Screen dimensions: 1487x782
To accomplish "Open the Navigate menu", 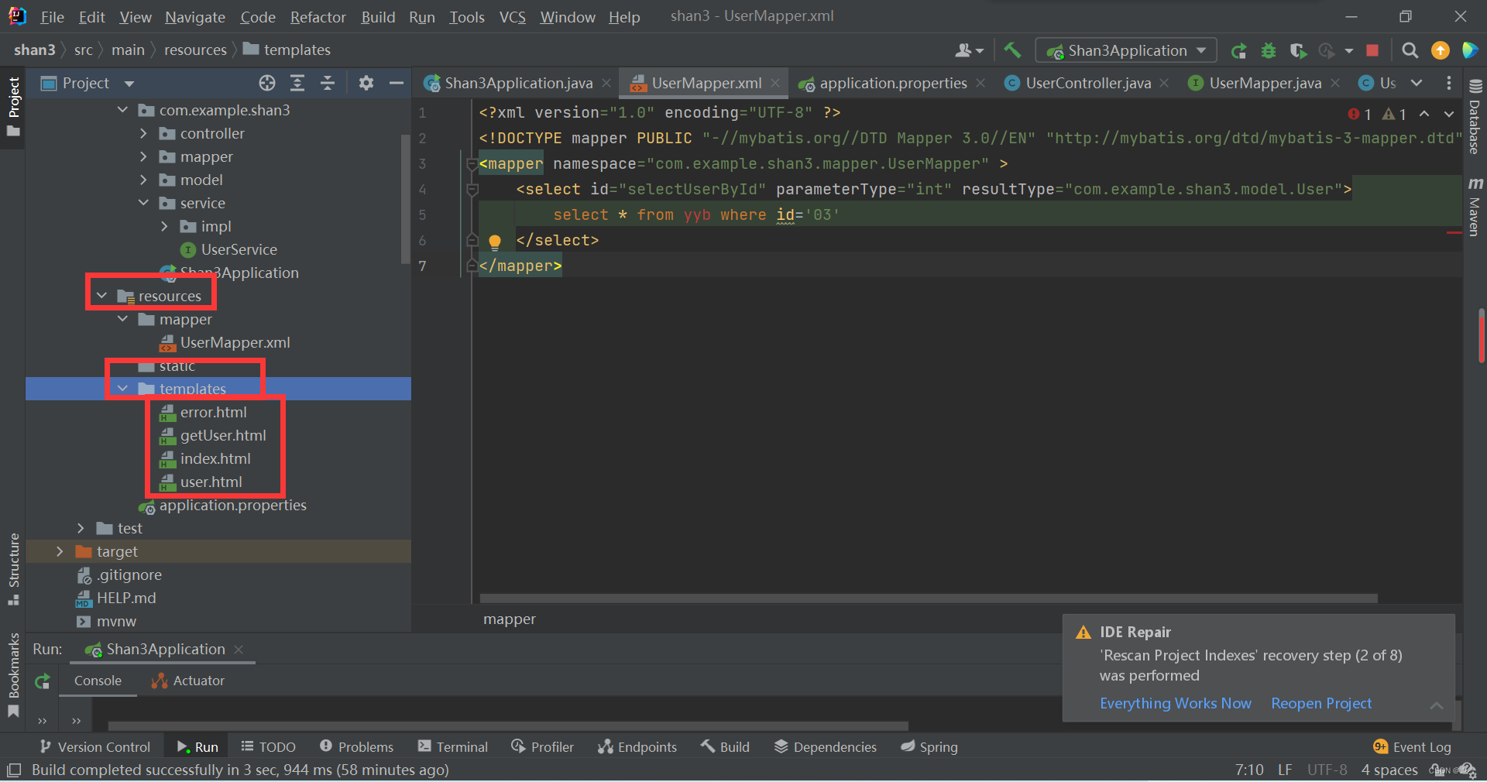I will coord(195,17).
